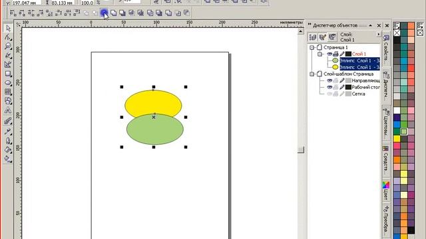The width and height of the screenshot is (426, 239).
Task: Select Сетка layer row
Action: (x=358, y=94)
